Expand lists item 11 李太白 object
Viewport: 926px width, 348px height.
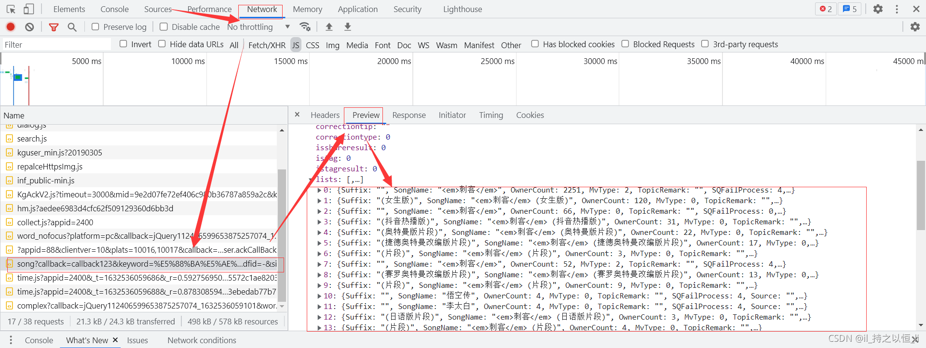[319, 307]
